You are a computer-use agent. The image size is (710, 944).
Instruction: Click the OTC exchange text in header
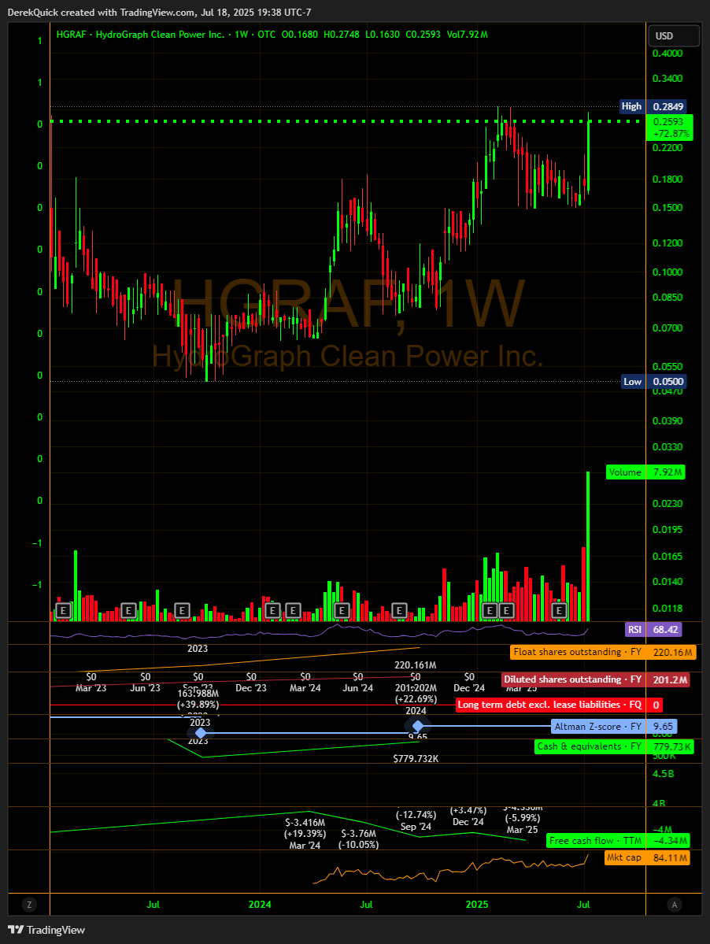267,35
